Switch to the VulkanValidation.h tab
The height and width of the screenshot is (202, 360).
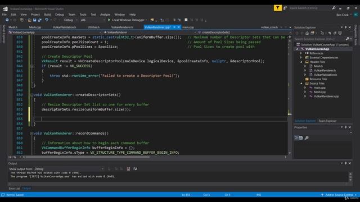pyautogui.click(x=64, y=27)
